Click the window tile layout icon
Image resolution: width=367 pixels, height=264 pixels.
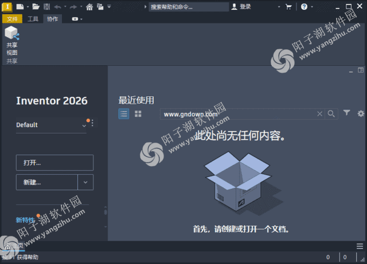361,70
